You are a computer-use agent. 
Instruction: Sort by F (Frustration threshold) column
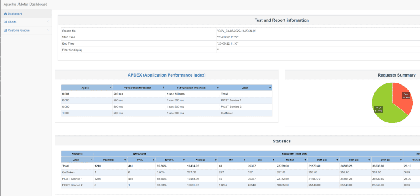pyautogui.click(x=193, y=88)
